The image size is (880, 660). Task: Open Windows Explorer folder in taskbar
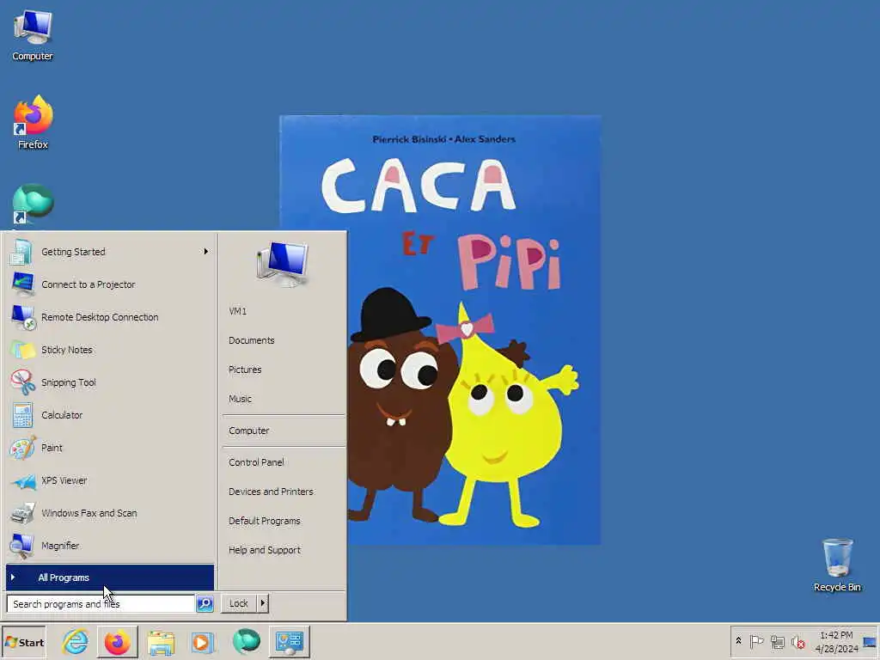pyautogui.click(x=161, y=643)
